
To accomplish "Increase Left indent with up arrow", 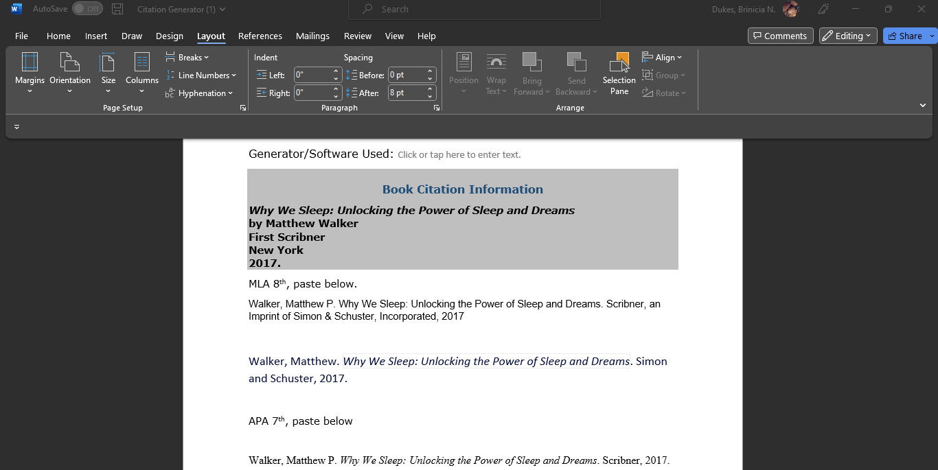I will (x=336, y=71).
